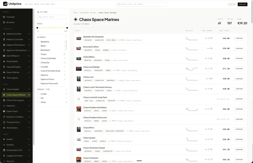Click the Grey Knights faction icon
The height and width of the screenshot is (163, 253).
pos(4,61)
